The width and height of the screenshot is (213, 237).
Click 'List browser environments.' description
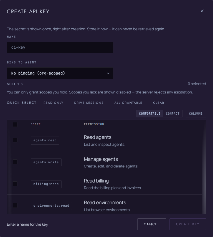tap(107, 210)
